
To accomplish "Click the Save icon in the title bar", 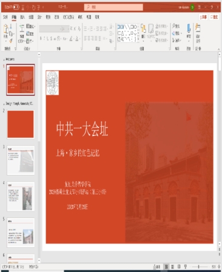I will pyautogui.click(x=23, y=7).
